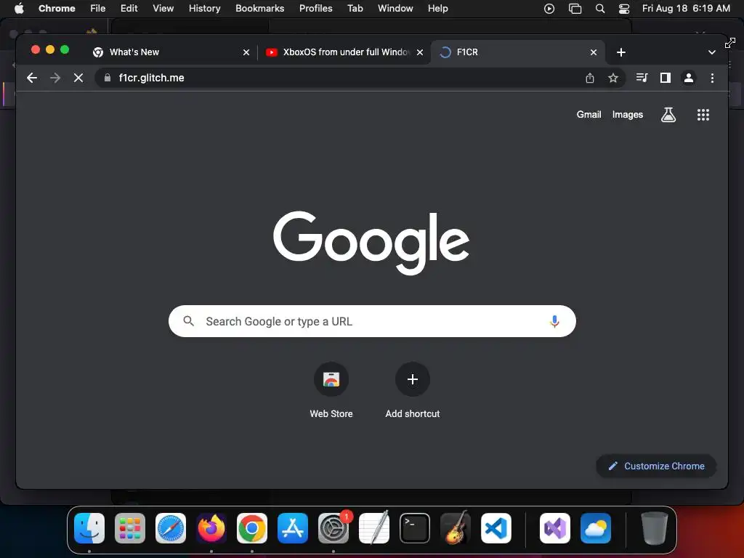Open Terminal from the Dock
The height and width of the screenshot is (558, 744).
(415, 528)
